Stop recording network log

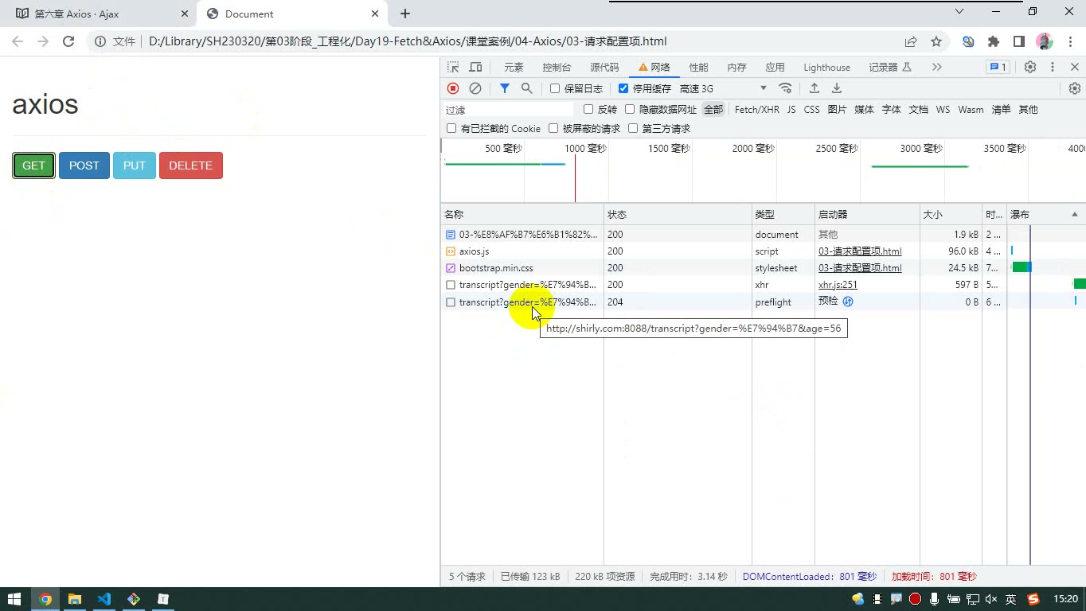coord(453,88)
